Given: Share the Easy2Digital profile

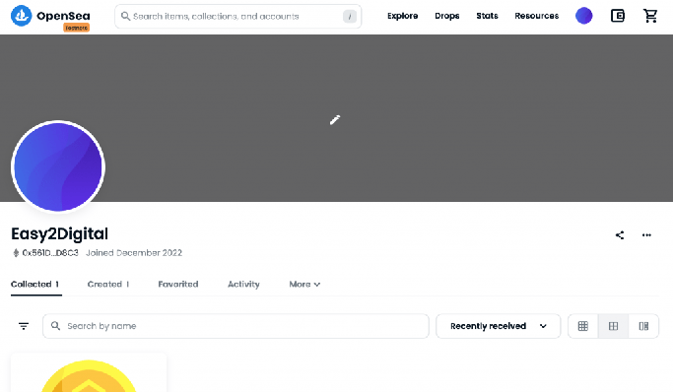Looking at the screenshot, I should coord(620,235).
